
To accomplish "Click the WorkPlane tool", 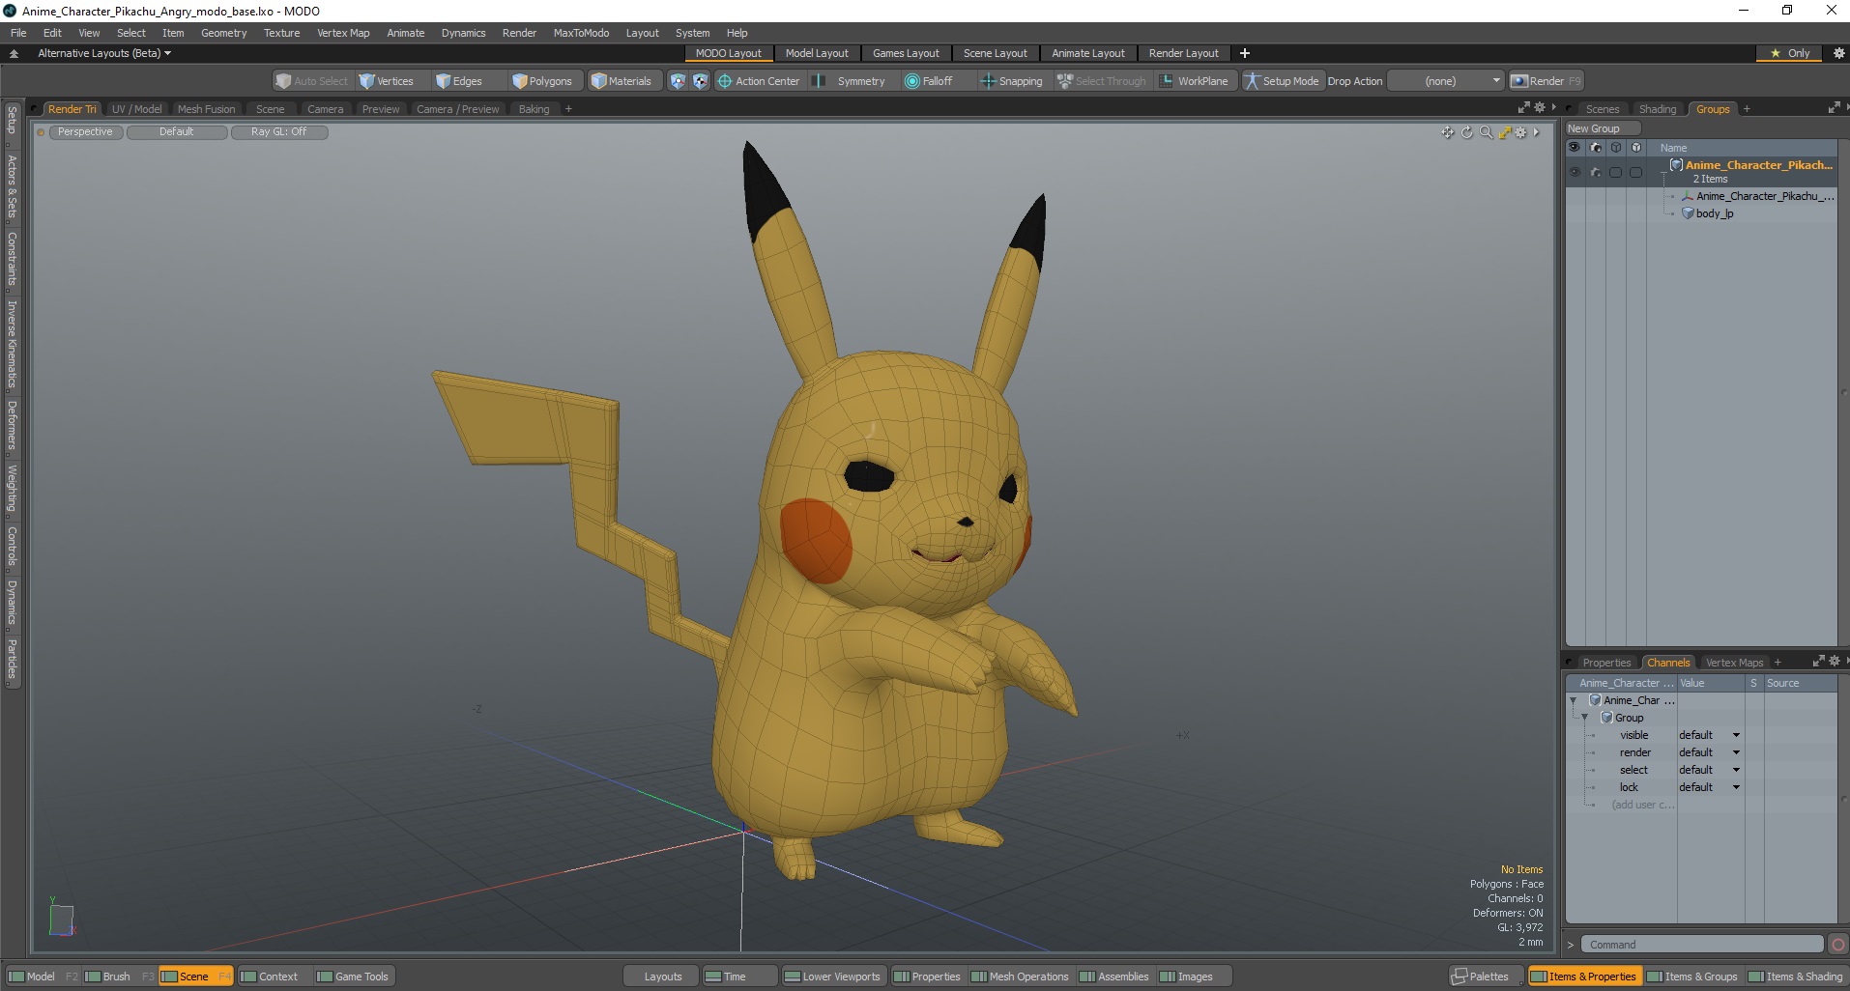I will [1194, 81].
